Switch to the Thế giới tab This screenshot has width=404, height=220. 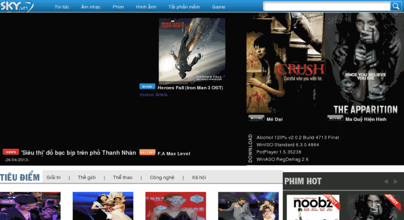point(87,177)
